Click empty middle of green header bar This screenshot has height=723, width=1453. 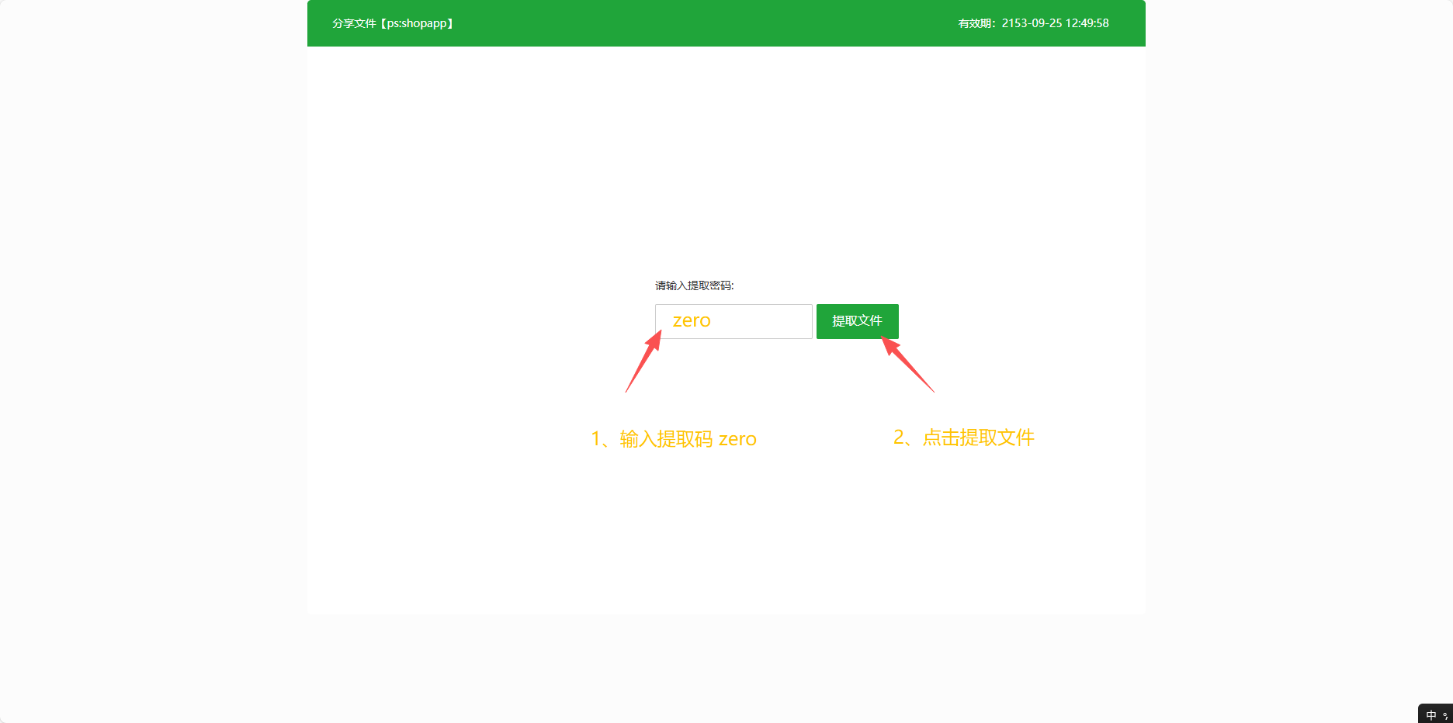point(699,23)
